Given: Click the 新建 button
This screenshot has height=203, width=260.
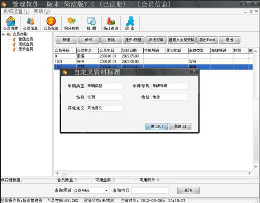Looking at the screenshot, I should point(66,40).
